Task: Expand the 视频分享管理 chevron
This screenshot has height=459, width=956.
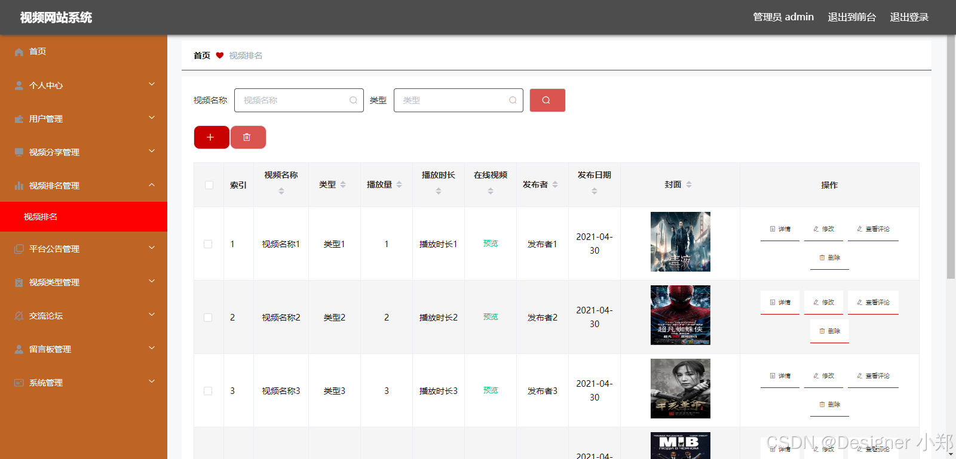Action: click(152, 151)
